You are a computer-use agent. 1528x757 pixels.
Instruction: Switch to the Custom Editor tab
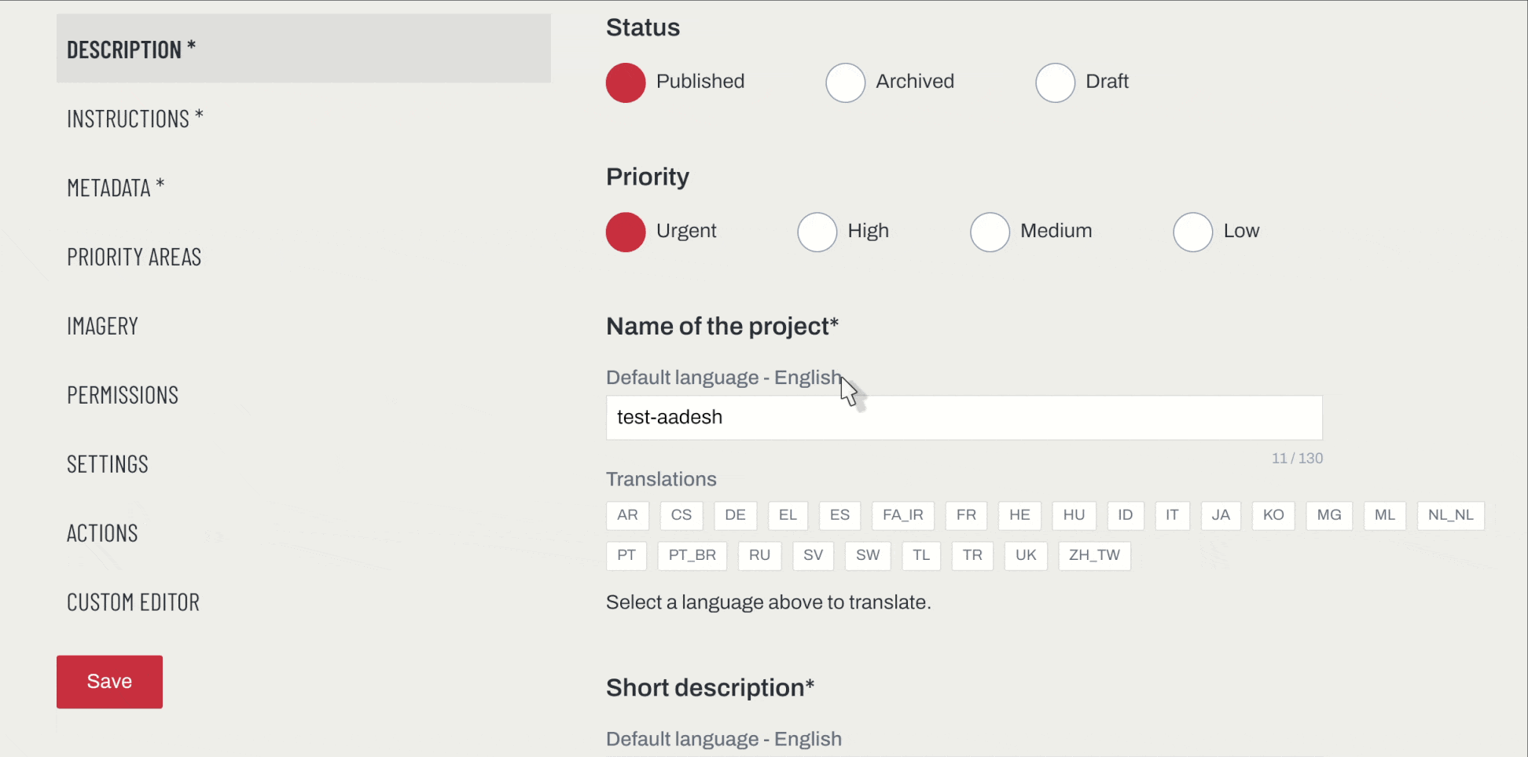coord(133,602)
